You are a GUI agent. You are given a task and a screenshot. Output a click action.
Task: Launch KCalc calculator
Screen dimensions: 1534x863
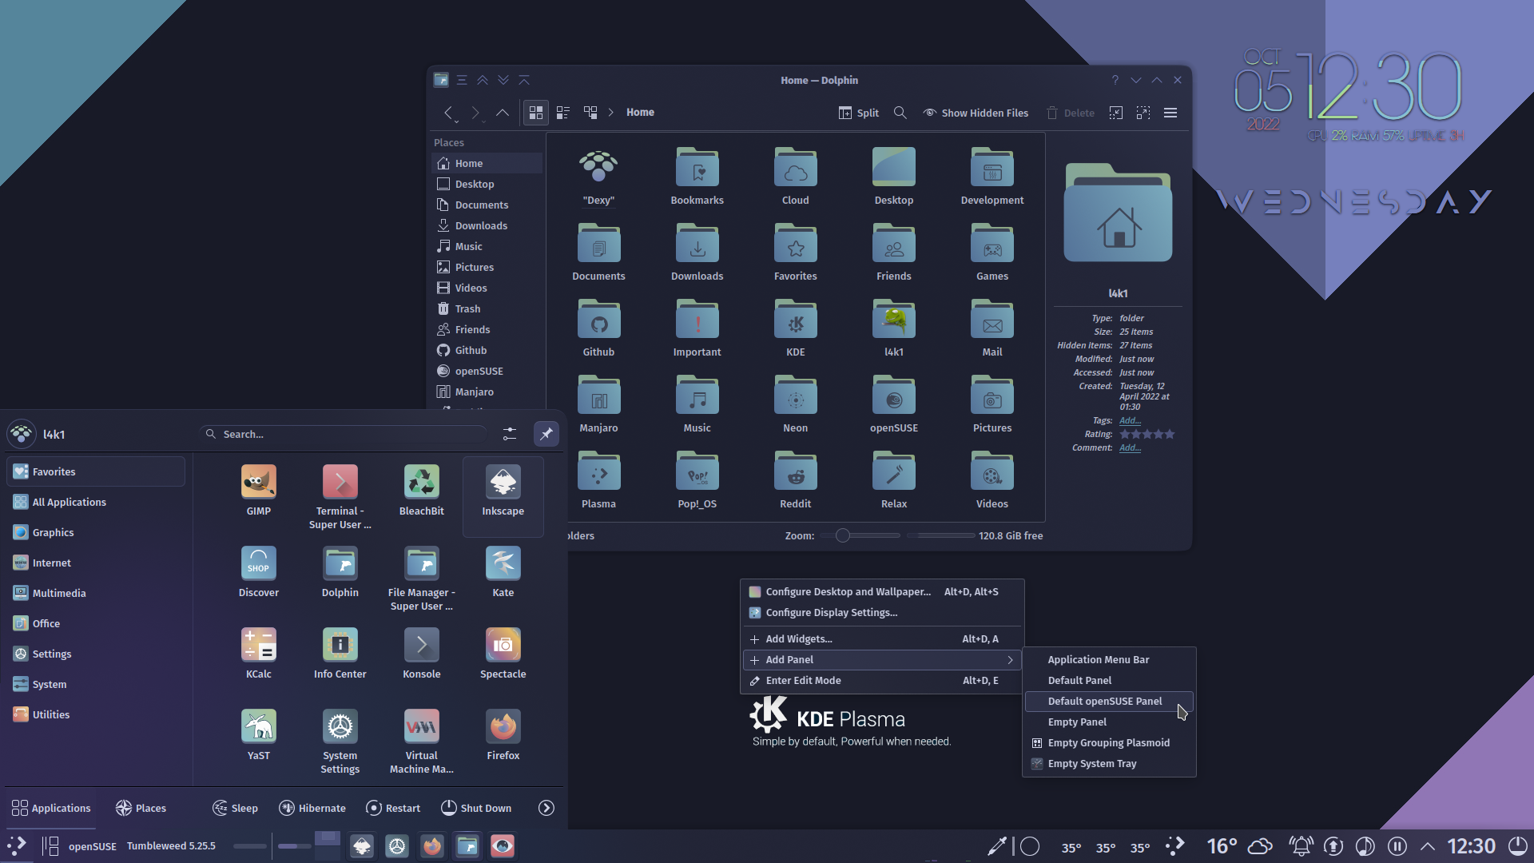point(258,645)
